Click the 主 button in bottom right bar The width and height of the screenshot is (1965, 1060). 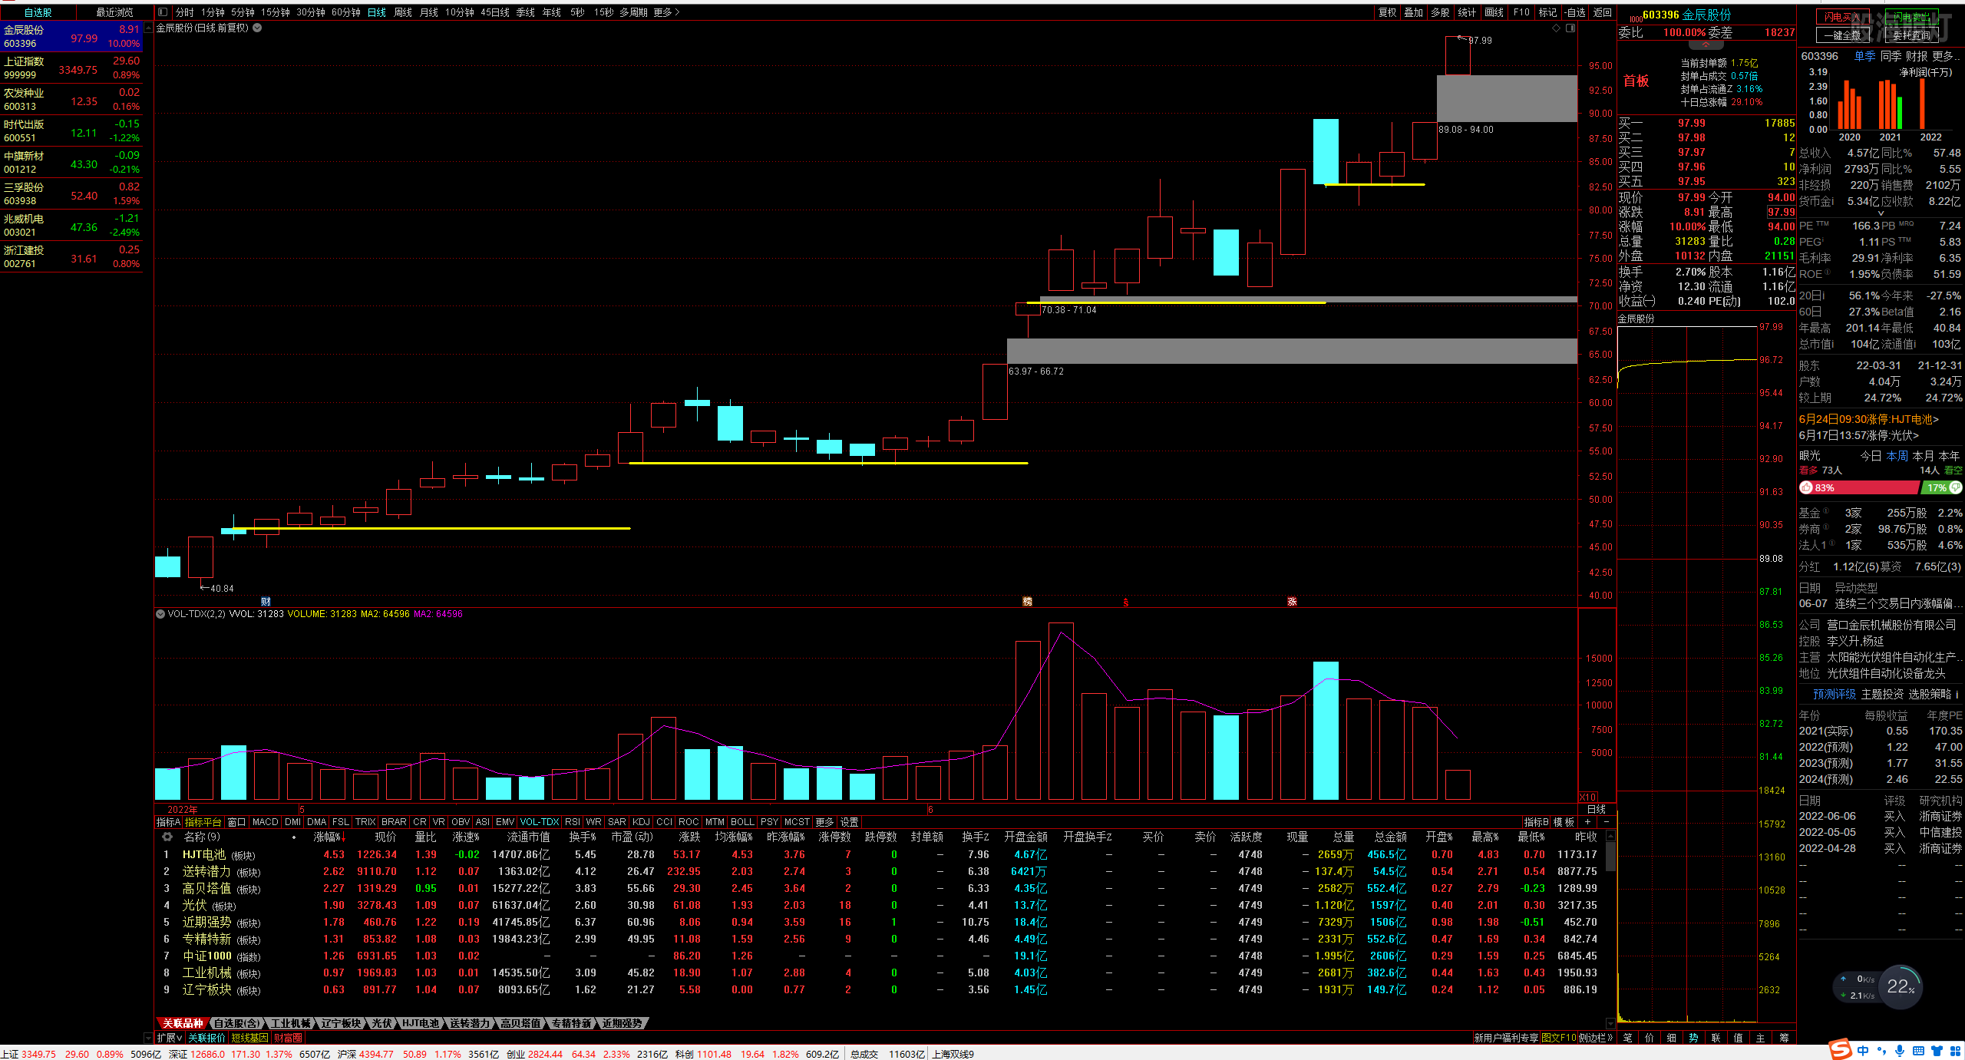(x=1761, y=1038)
